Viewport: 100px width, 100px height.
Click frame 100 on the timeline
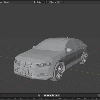[x=34, y=98]
